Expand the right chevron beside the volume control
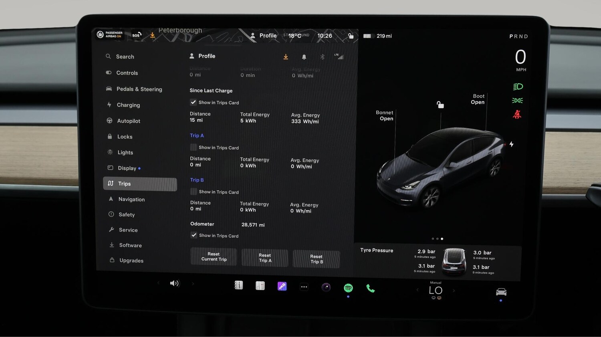Screen dimensions: 601x337 pyautogui.click(x=193, y=283)
